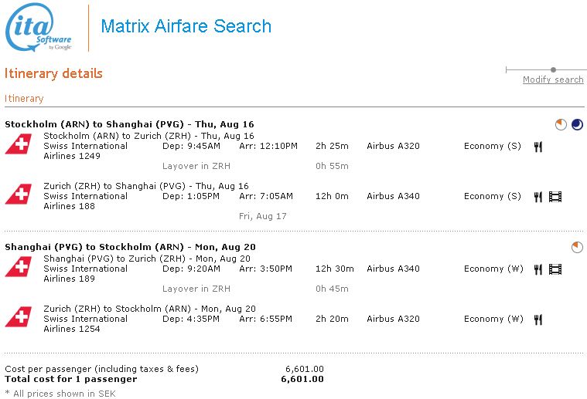587x399 pixels.
Task: Click the meal icon for flight 188
Action: click(538, 197)
